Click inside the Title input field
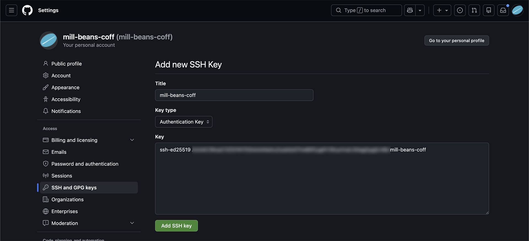Image resolution: width=529 pixels, height=241 pixels. (x=234, y=95)
